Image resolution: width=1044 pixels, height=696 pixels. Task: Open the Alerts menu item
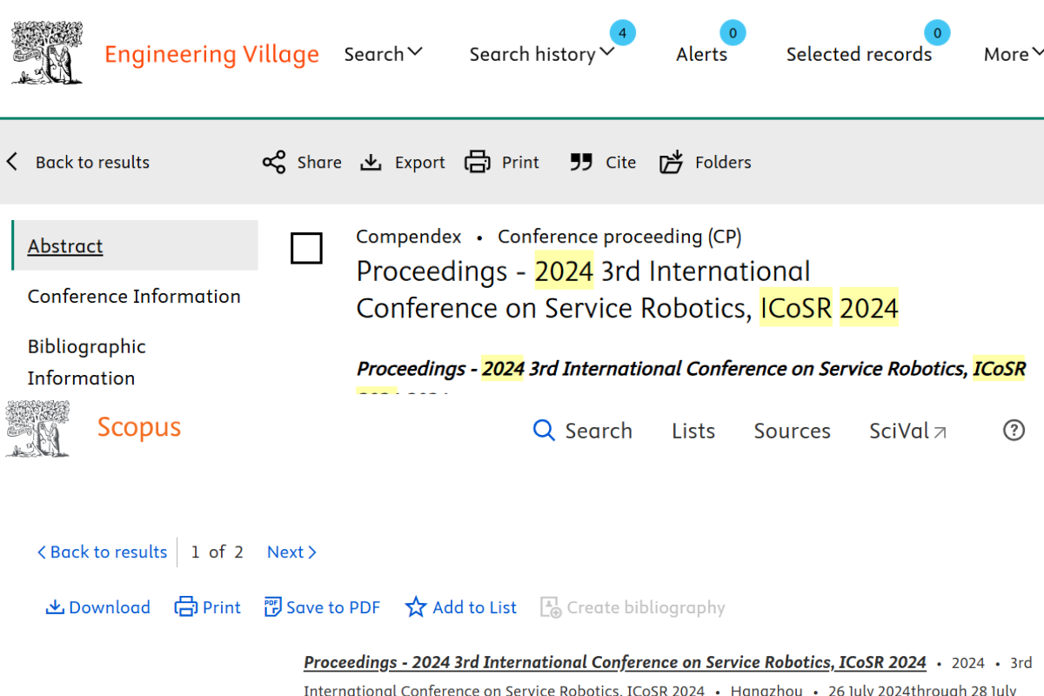pos(702,54)
